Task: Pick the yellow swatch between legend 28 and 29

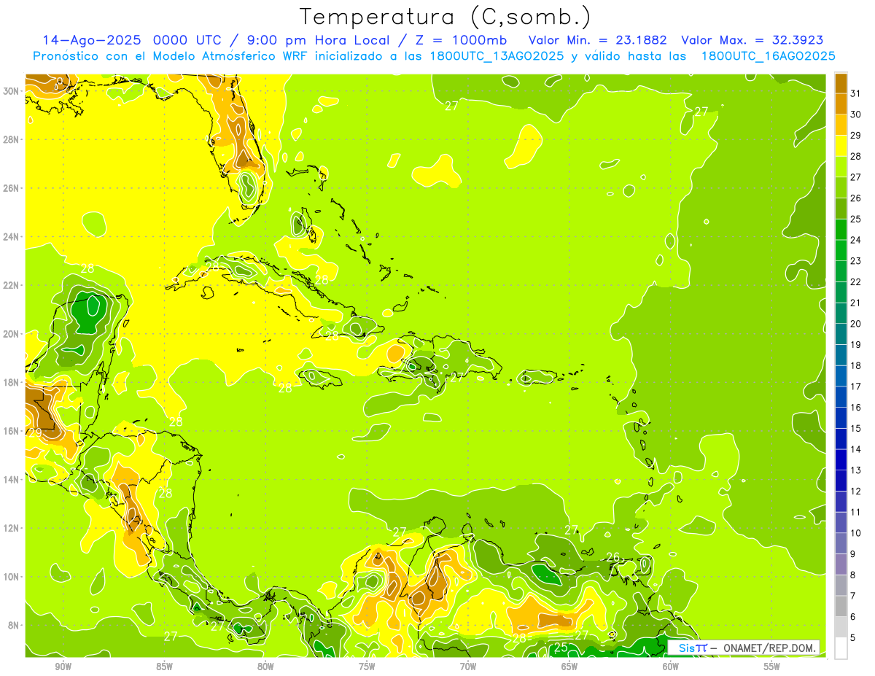Action: pyautogui.click(x=841, y=146)
